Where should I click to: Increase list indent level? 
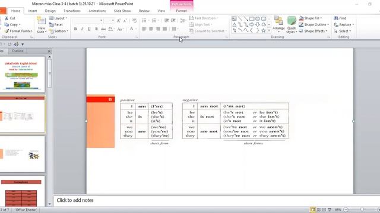pyautogui.click(x=173, y=21)
